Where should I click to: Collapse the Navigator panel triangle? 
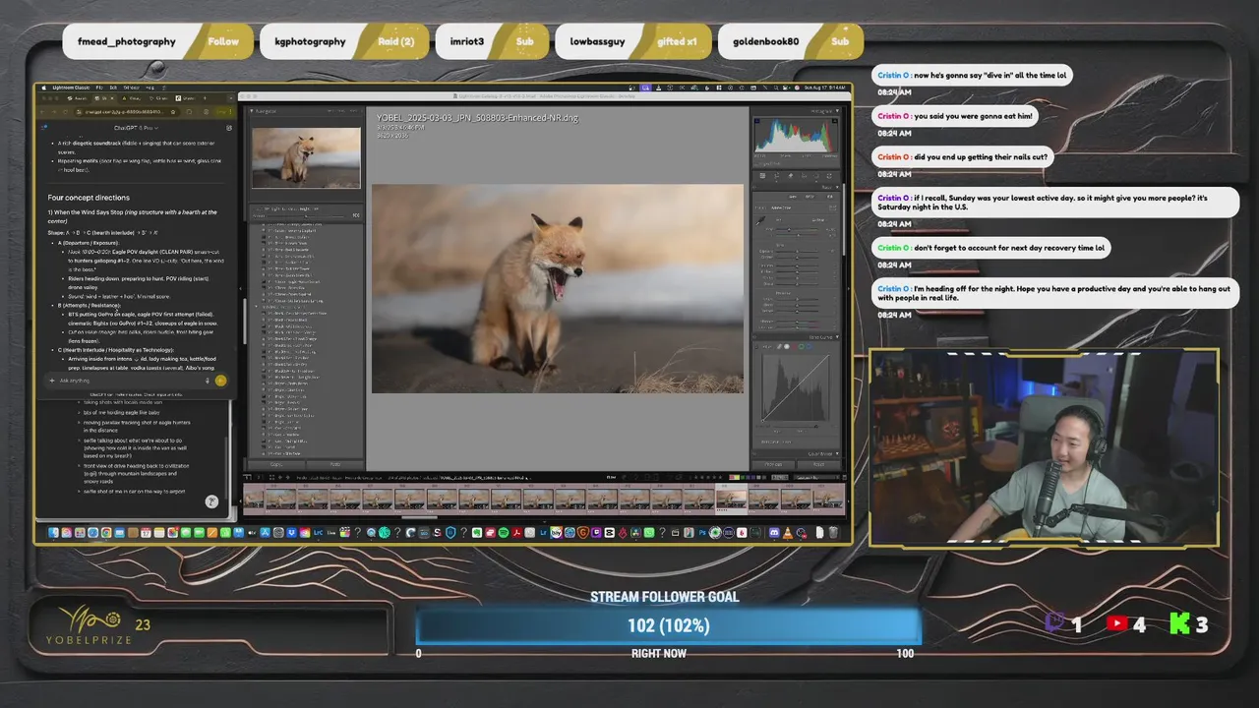click(x=252, y=111)
